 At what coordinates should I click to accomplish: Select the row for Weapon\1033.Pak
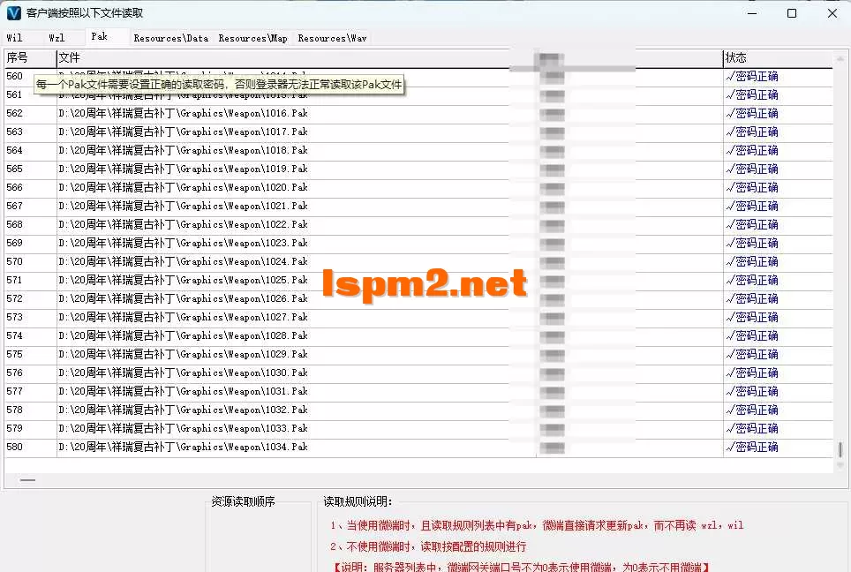(418, 429)
